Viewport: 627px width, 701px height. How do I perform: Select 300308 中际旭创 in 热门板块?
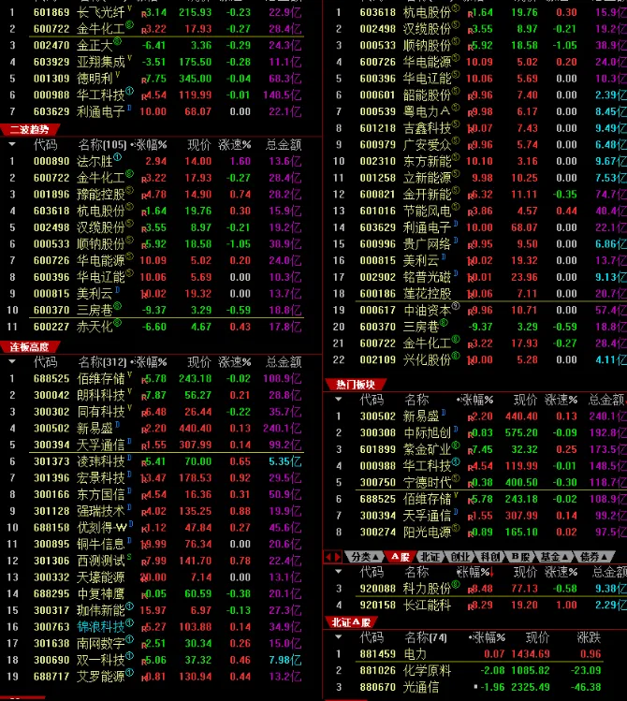(476, 432)
